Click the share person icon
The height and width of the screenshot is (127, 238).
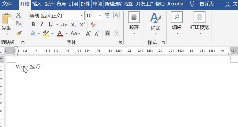pyautogui.click(x=227, y=5)
